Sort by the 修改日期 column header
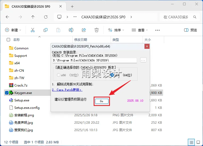The width and height of the screenshot is (203, 146). coord(81,40)
